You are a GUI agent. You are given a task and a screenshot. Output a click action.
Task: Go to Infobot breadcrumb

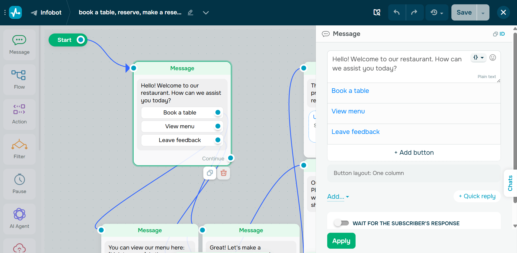pos(46,12)
